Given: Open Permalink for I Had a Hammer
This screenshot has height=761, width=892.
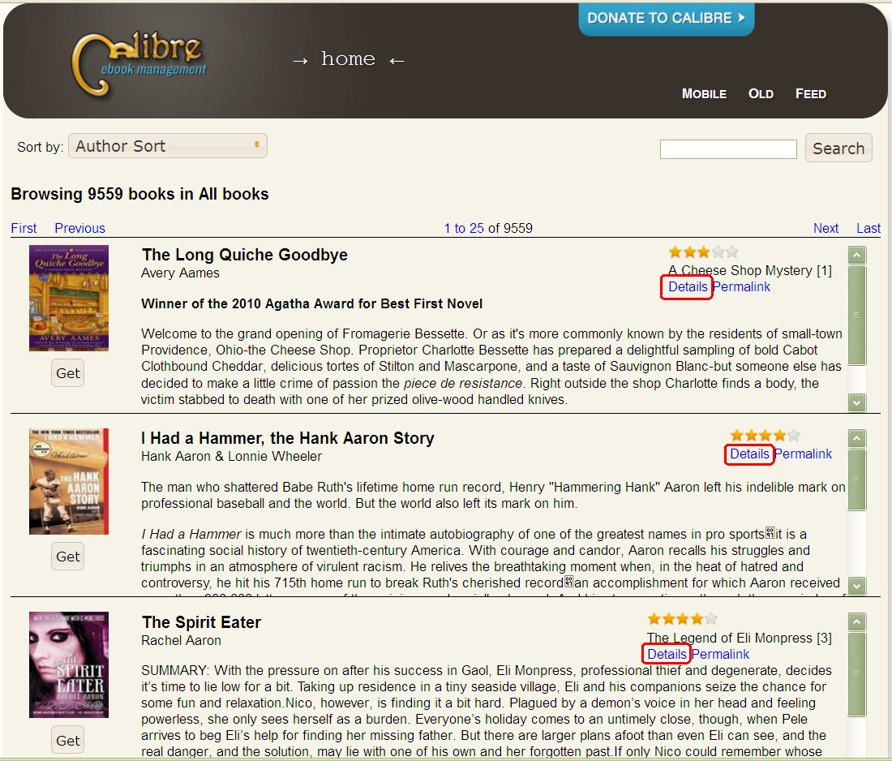Looking at the screenshot, I should coord(804,454).
